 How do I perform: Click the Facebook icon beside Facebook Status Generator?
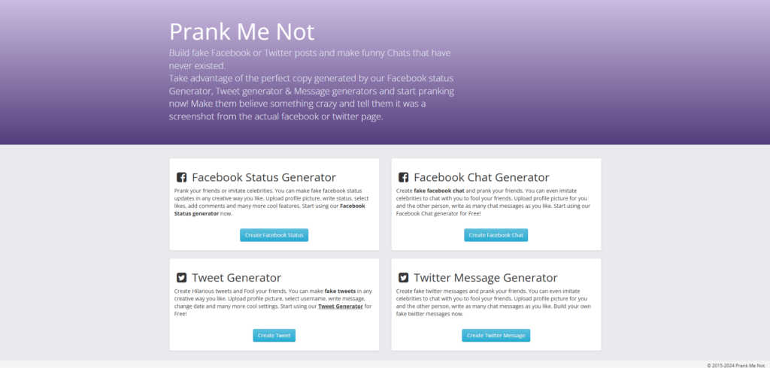[x=182, y=178]
